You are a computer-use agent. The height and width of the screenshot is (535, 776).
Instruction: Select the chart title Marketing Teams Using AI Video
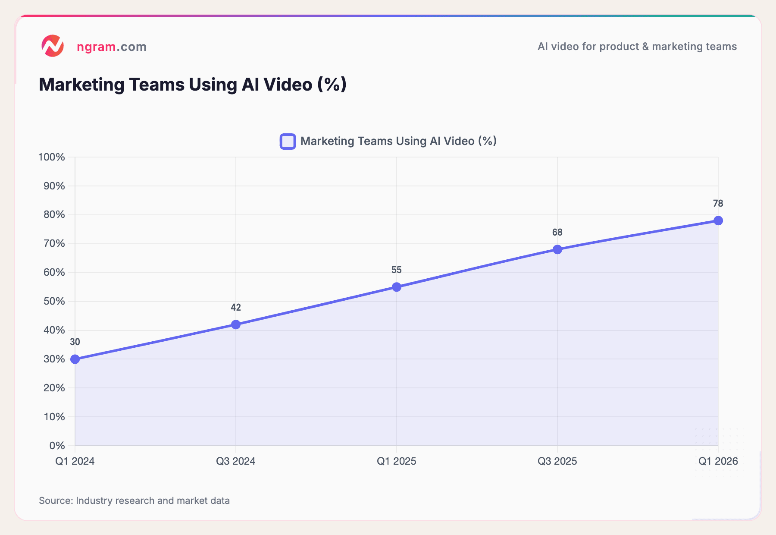tap(193, 84)
